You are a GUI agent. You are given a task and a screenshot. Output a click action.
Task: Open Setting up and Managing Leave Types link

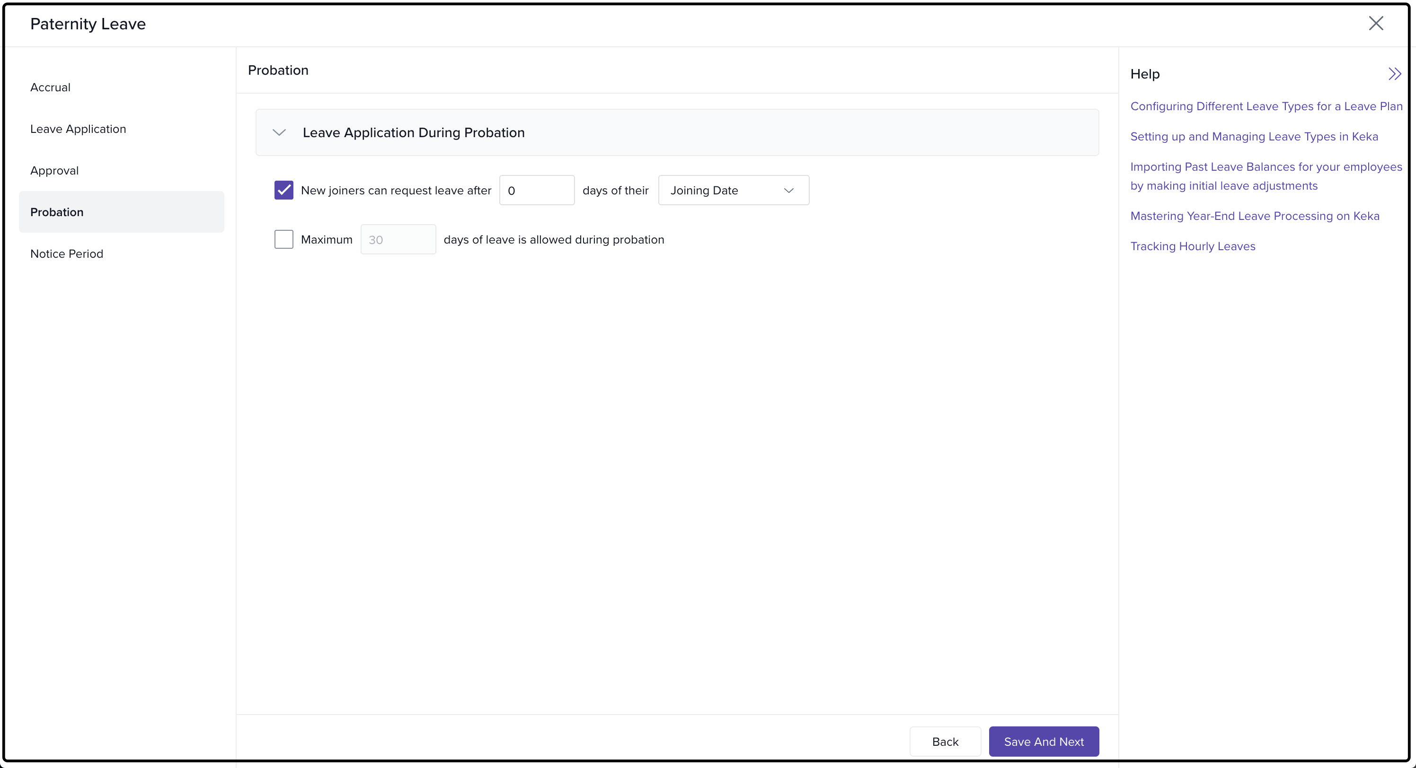tap(1254, 136)
